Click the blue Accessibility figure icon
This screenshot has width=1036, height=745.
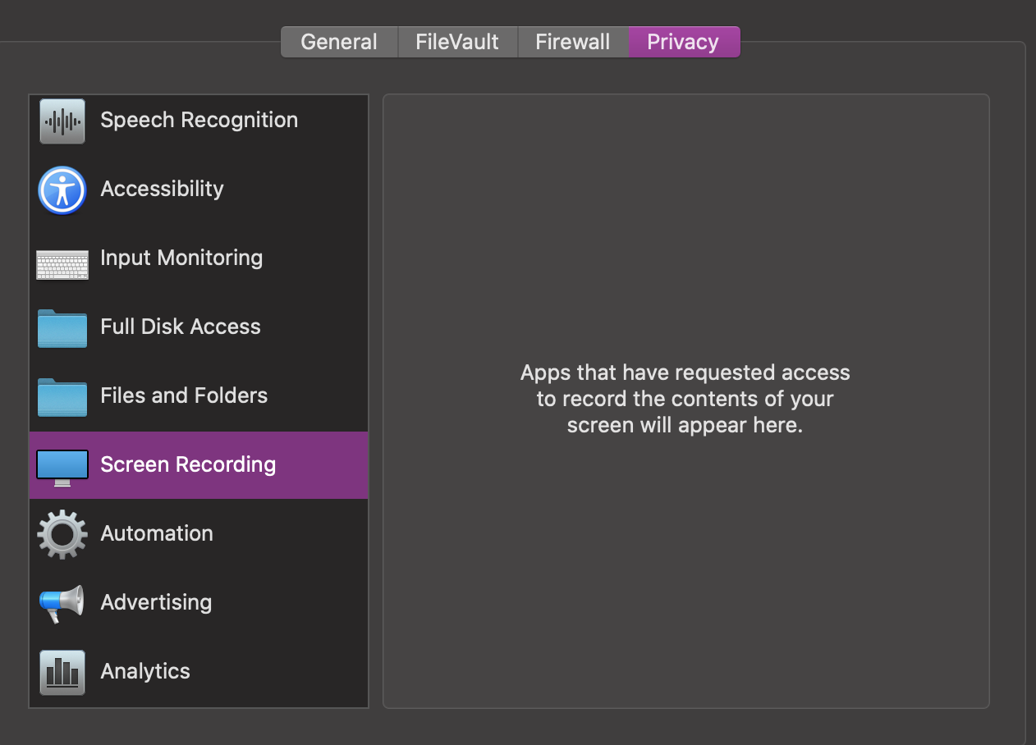click(62, 190)
